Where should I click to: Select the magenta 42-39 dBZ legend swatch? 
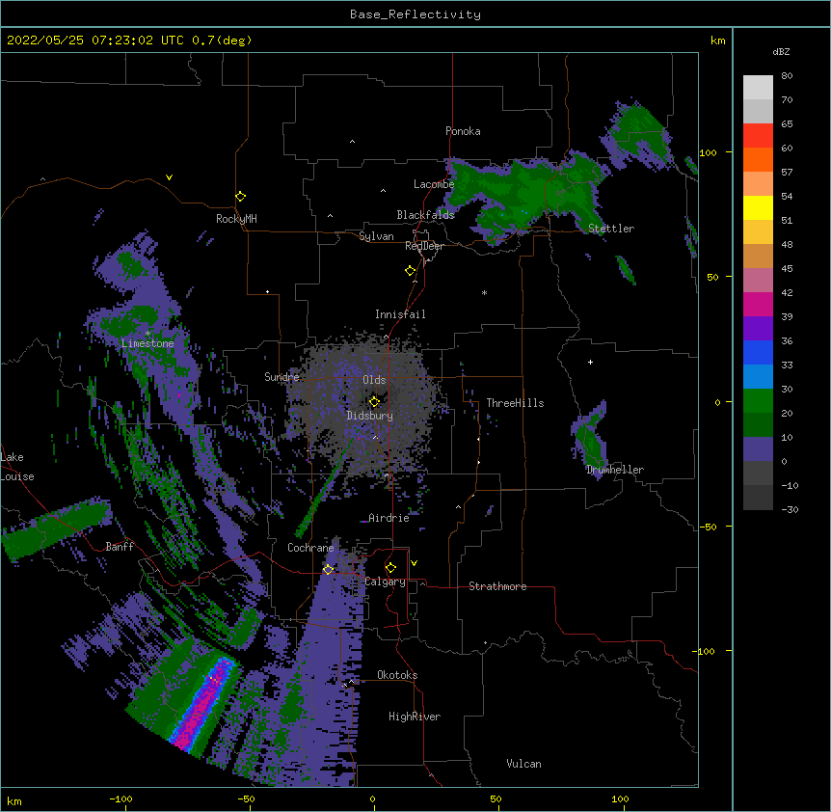pos(758,304)
